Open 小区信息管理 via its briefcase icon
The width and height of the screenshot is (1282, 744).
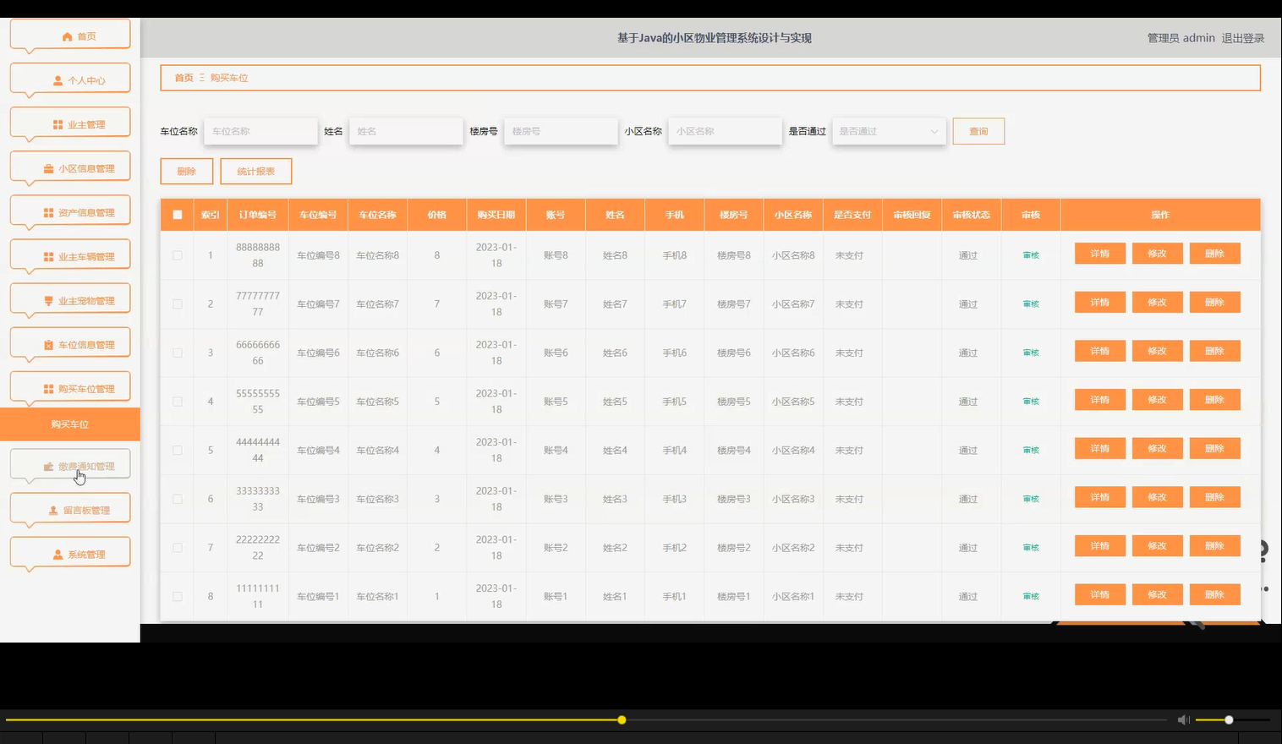point(49,168)
